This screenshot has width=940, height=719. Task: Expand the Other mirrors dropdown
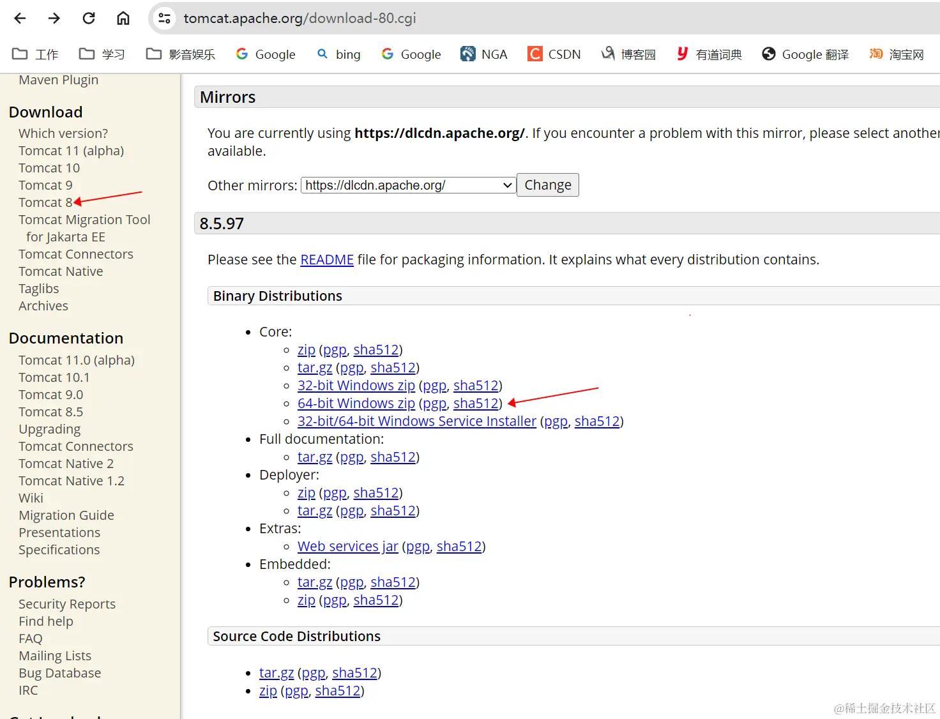point(409,185)
